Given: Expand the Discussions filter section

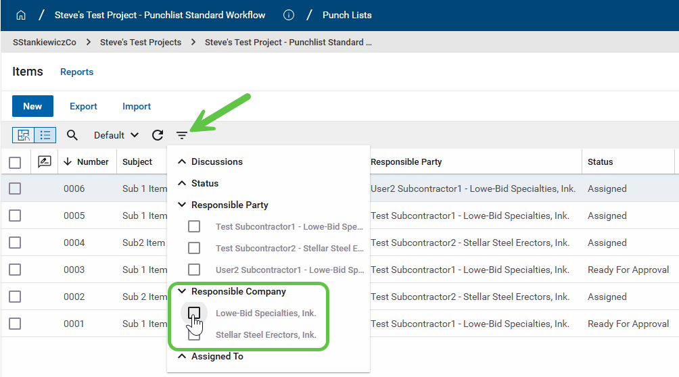Looking at the screenshot, I should [181, 161].
